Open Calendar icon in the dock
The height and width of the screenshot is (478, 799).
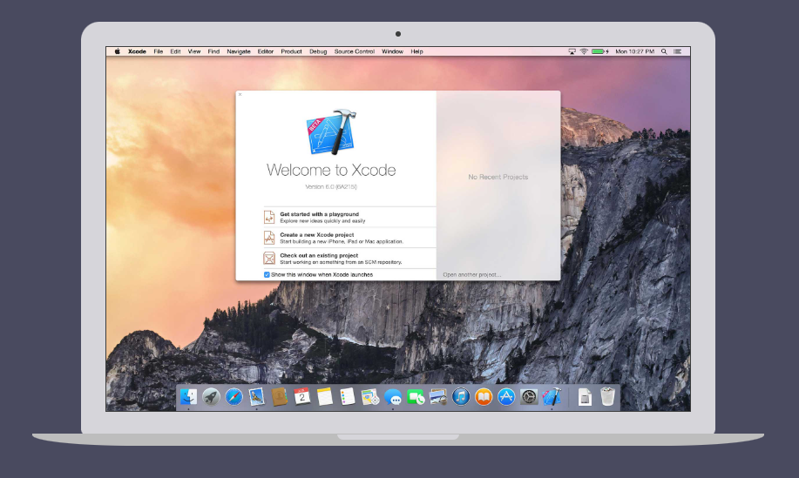coord(301,396)
